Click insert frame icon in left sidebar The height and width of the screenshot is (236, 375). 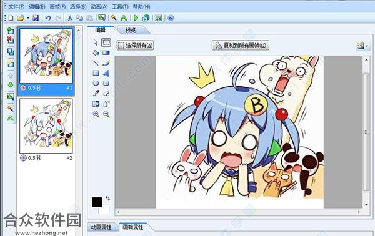(10, 31)
